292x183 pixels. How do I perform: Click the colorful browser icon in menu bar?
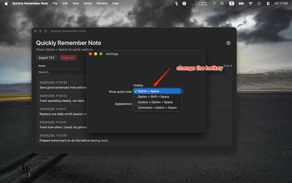tap(214, 4)
